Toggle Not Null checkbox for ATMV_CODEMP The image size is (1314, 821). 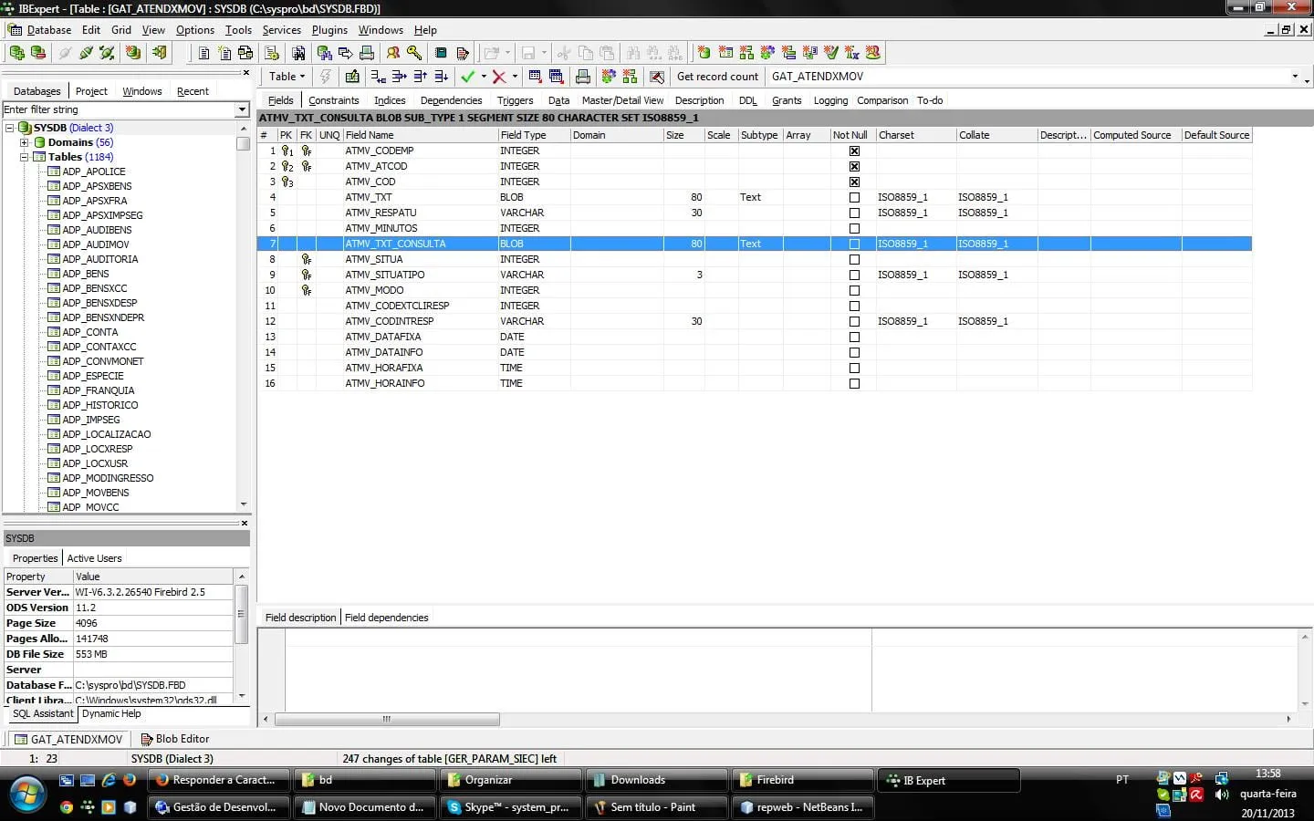[854, 151]
